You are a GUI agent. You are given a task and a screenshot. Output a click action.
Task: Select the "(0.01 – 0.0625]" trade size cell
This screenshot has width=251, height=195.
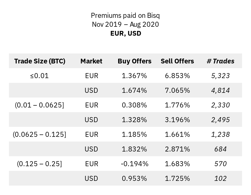pyautogui.click(x=39, y=105)
